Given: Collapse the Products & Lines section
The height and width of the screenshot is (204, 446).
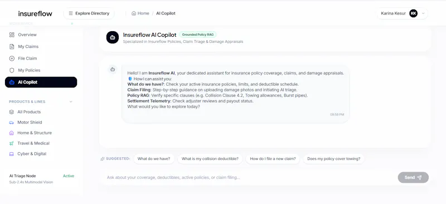Looking at the screenshot, I should pyautogui.click(x=71, y=101).
